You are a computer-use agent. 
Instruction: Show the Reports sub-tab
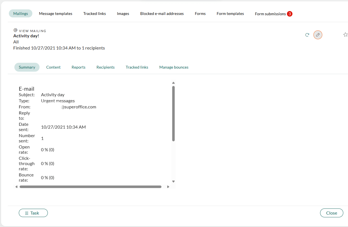tap(79, 67)
